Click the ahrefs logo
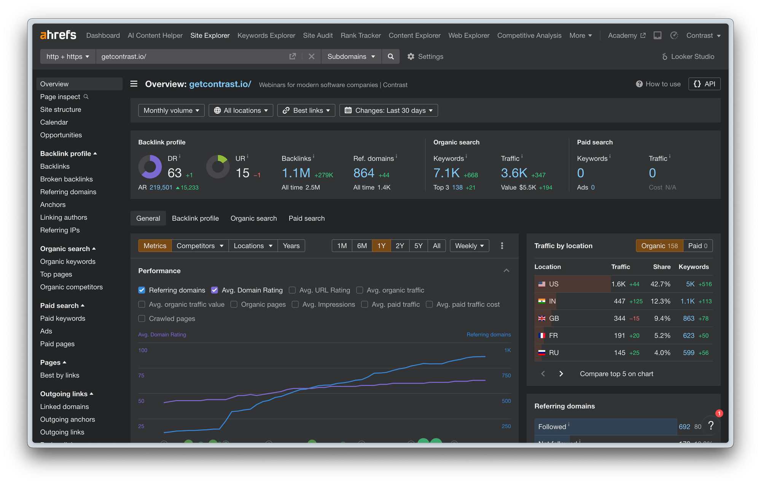This screenshot has width=761, height=484. point(58,35)
